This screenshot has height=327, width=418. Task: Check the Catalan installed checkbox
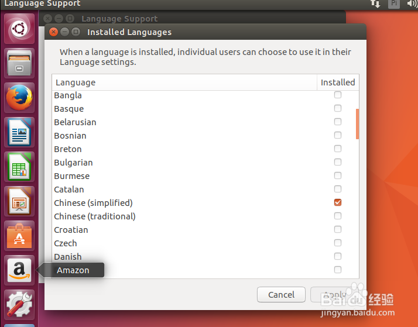(338, 189)
